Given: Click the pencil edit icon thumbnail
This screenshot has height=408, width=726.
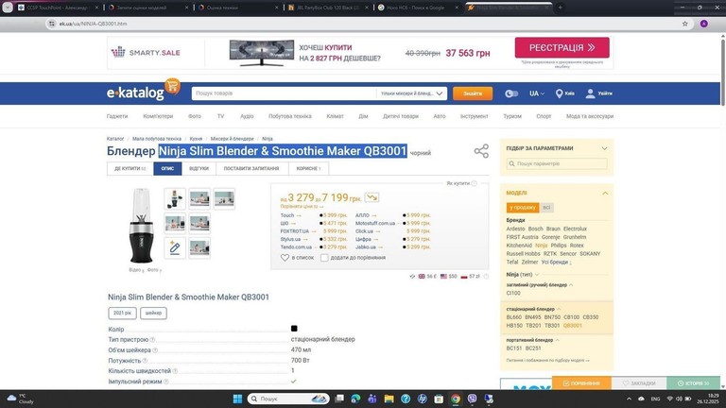Looking at the screenshot, I should tap(175, 248).
